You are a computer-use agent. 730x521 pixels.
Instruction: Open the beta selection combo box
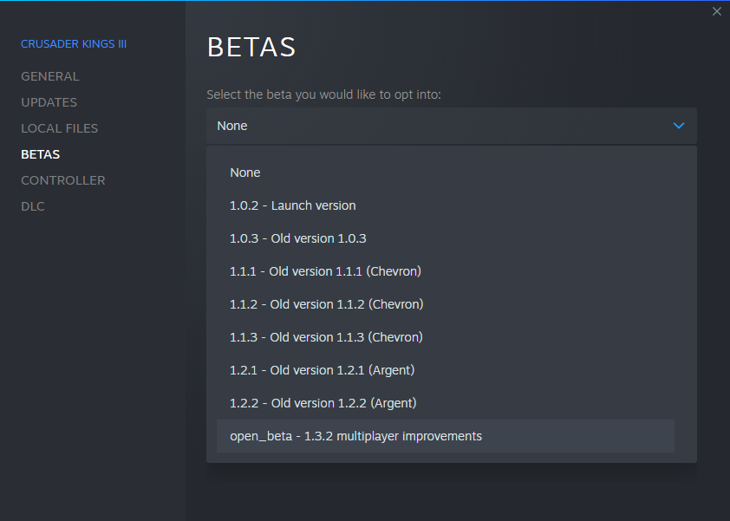click(451, 125)
